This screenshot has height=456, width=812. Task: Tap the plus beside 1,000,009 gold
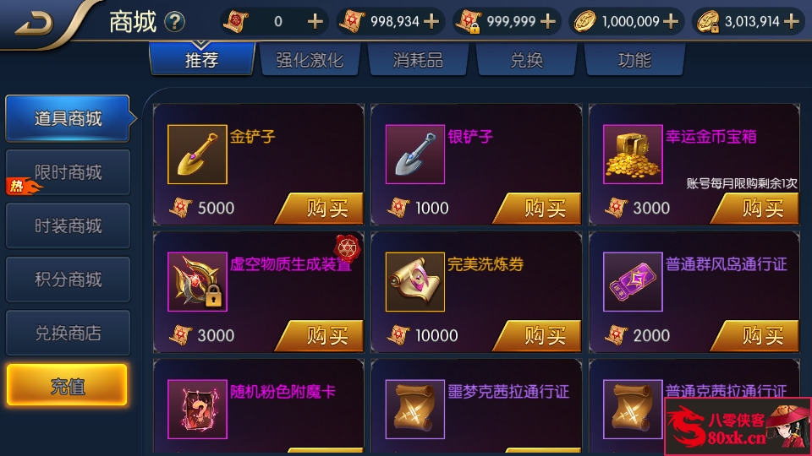pyautogui.click(x=670, y=21)
